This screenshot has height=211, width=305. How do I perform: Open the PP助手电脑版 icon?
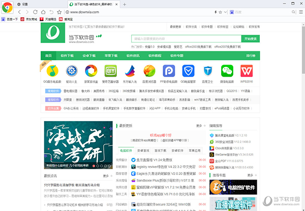[169, 71]
